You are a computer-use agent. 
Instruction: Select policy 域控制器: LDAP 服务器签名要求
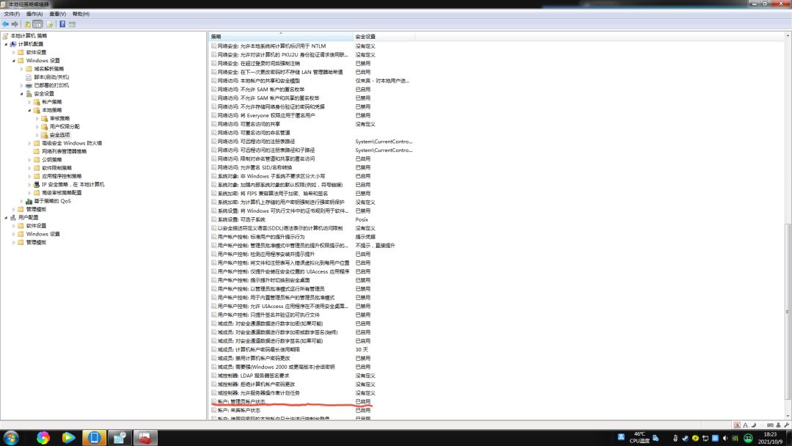click(253, 376)
